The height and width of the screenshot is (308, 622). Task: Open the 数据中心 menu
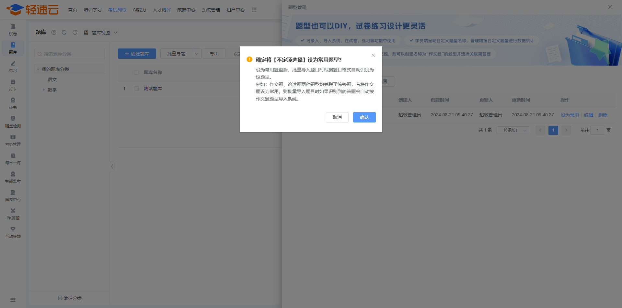click(x=186, y=10)
